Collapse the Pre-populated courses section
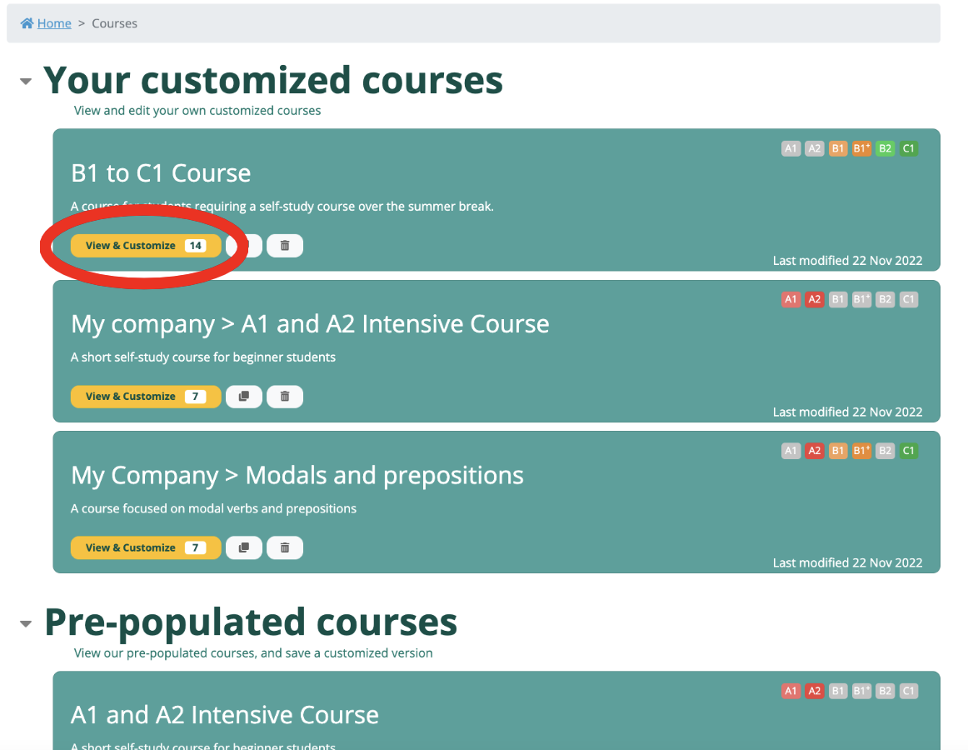This screenshot has width=968, height=750. (25, 622)
